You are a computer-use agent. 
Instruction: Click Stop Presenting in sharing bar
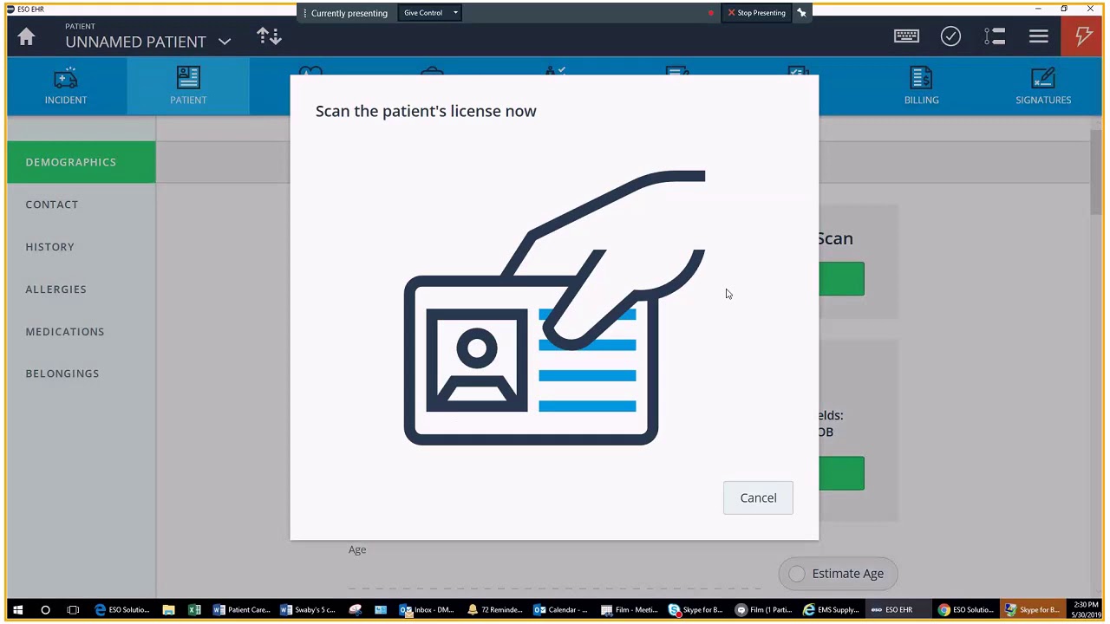[x=756, y=13]
